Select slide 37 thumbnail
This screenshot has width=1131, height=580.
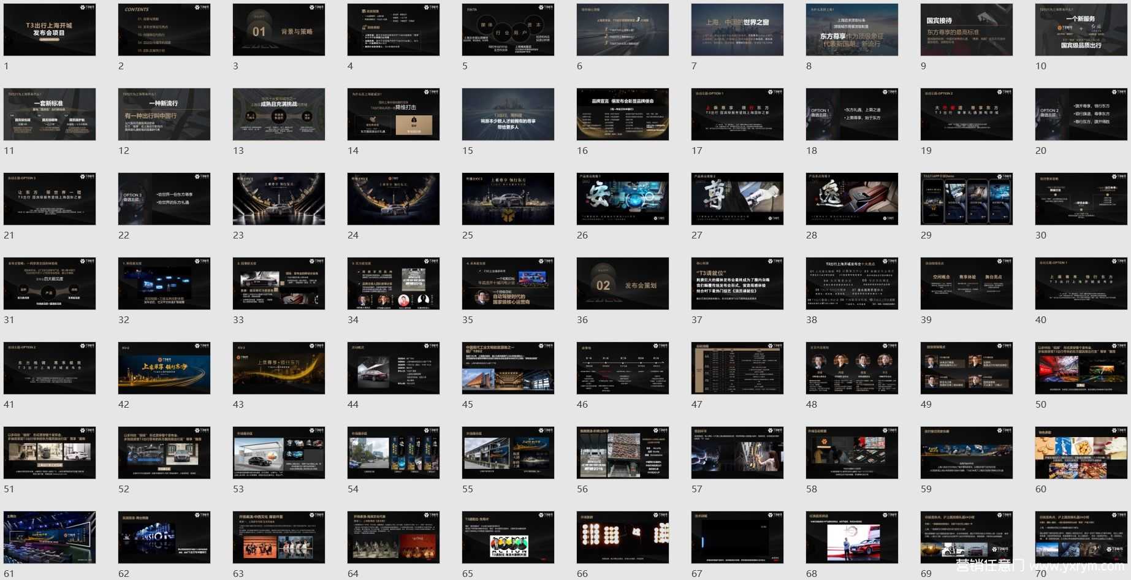click(x=737, y=283)
